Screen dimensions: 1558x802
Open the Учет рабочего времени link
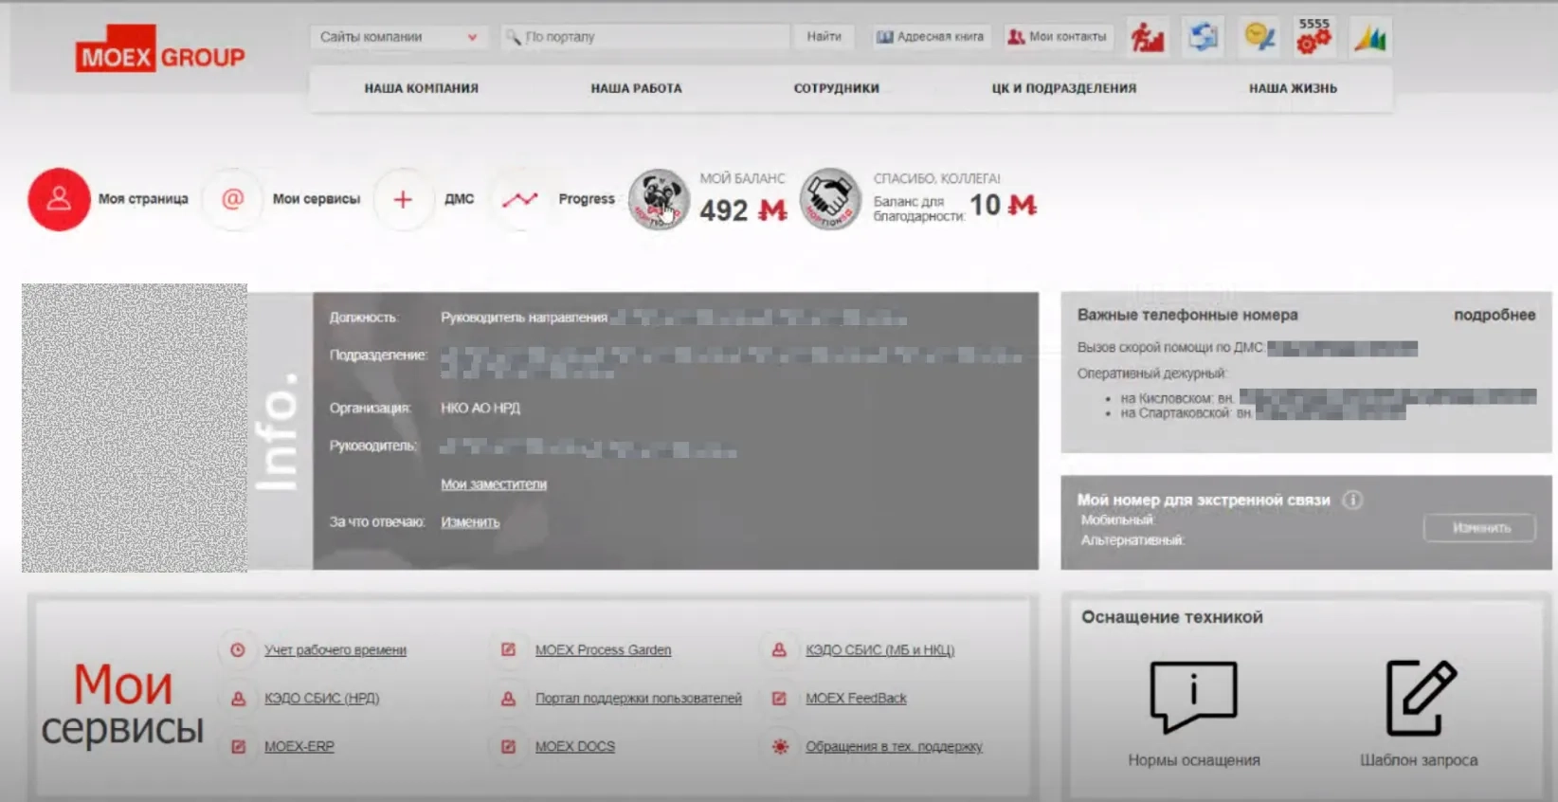(335, 650)
